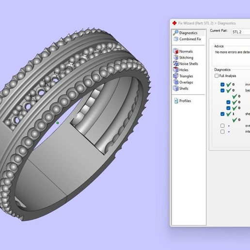Click the green point marker on ring model

pos(58,123)
